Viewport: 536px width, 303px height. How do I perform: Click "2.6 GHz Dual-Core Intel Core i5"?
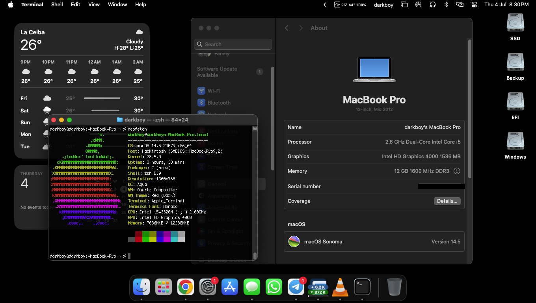coord(423,142)
